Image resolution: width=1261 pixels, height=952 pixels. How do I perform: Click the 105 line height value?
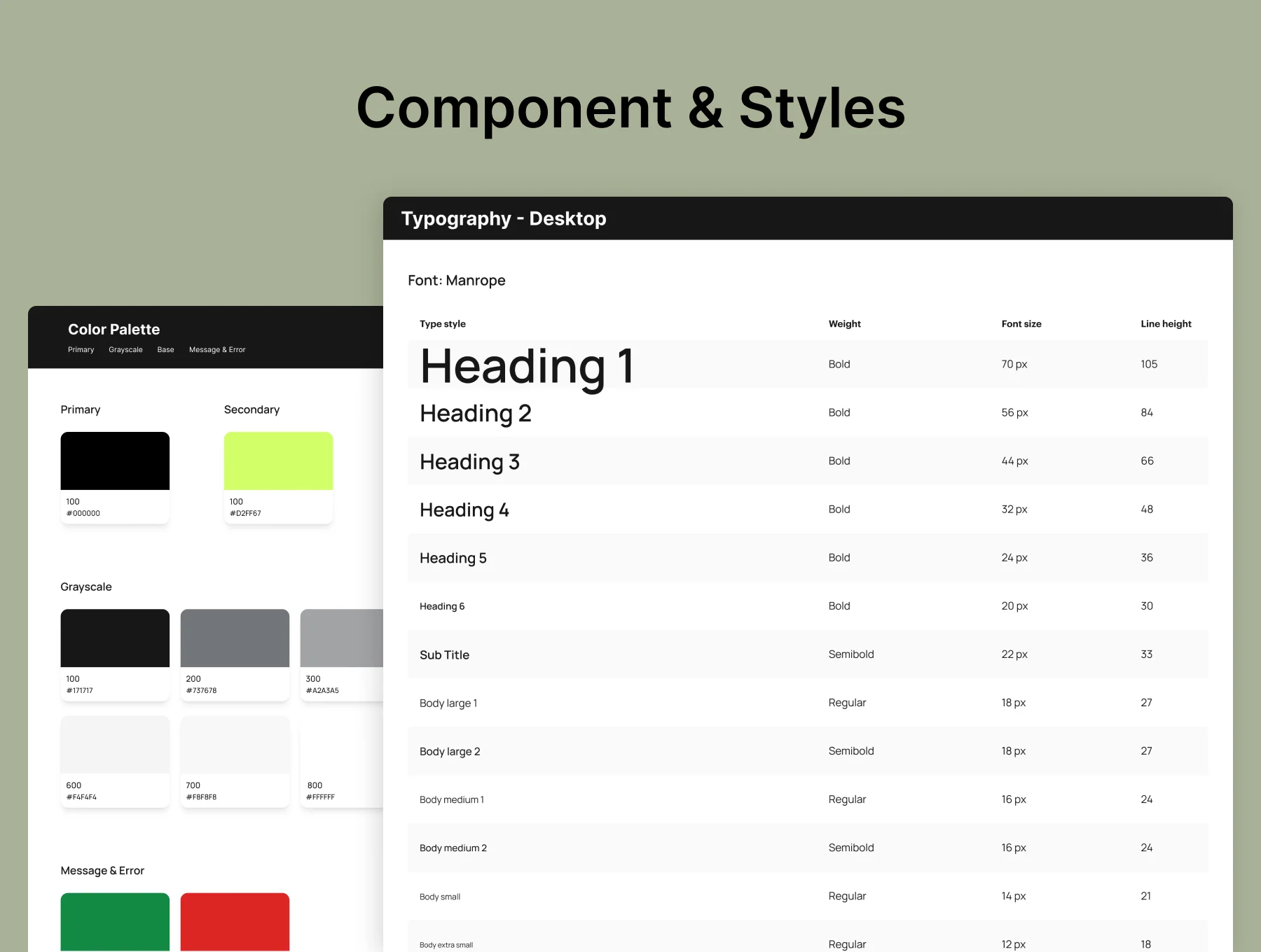(1149, 364)
